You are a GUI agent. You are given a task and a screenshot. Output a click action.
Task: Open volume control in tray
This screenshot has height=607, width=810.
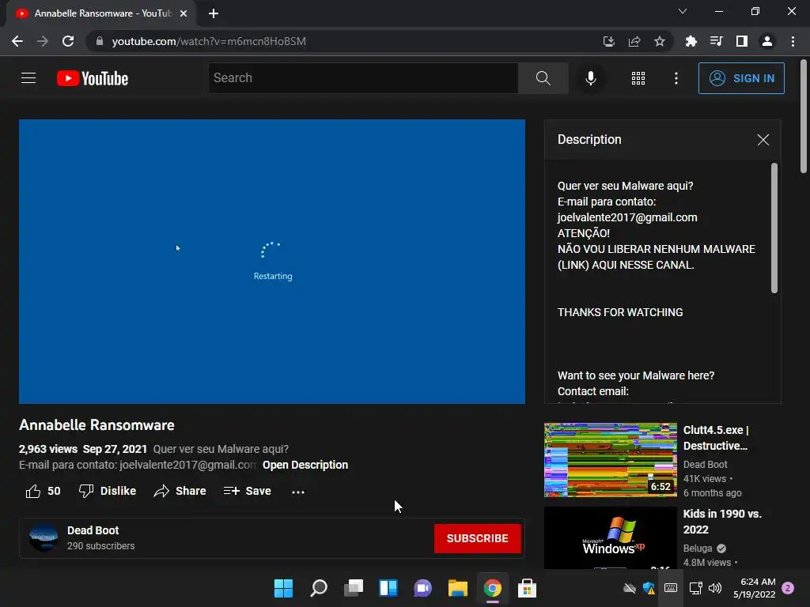click(715, 588)
